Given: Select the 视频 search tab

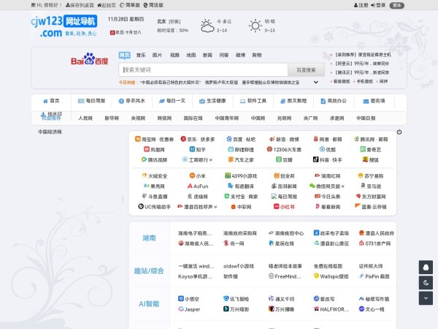Looking at the screenshot, I should coord(174,55).
